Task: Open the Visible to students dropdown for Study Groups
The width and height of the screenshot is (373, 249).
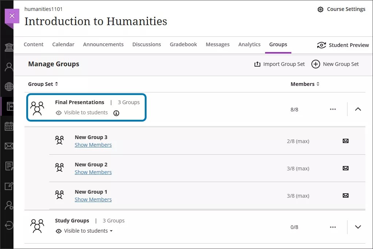Action: 112,231
